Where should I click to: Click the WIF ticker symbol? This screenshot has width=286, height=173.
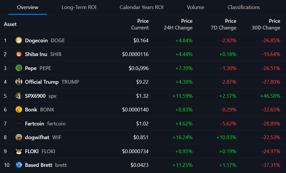(x=57, y=137)
